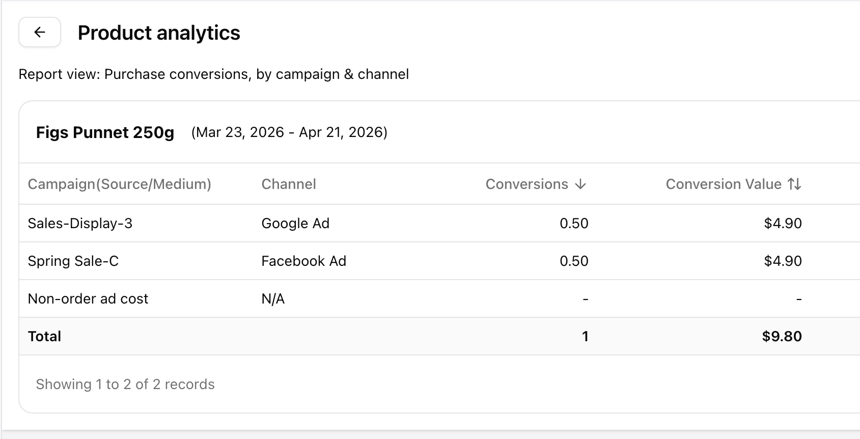Click the Google Ad channel cell

point(295,223)
